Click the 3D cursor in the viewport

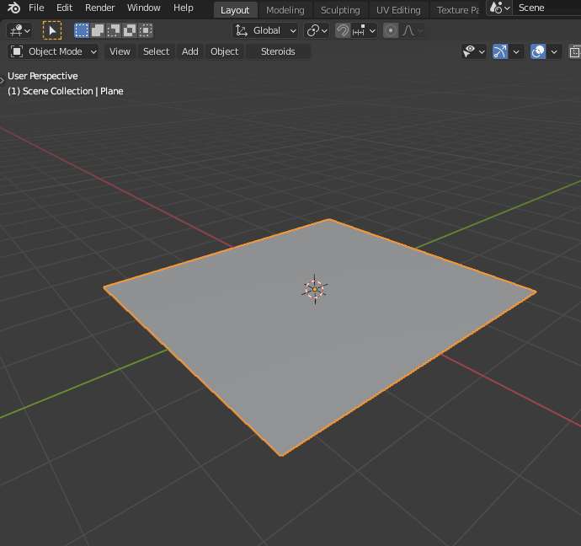click(315, 289)
